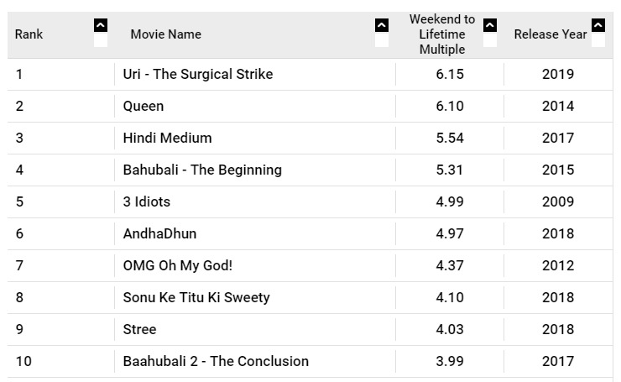The image size is (621, 382).
Task: Open the Queen movie entry
Action: [144, 106]
